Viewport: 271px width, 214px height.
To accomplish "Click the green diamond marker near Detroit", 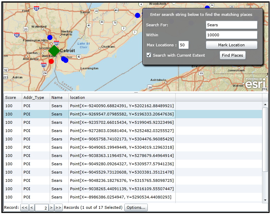I will [54, 51].
